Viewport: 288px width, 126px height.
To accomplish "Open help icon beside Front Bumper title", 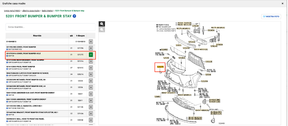I will 74,16.
